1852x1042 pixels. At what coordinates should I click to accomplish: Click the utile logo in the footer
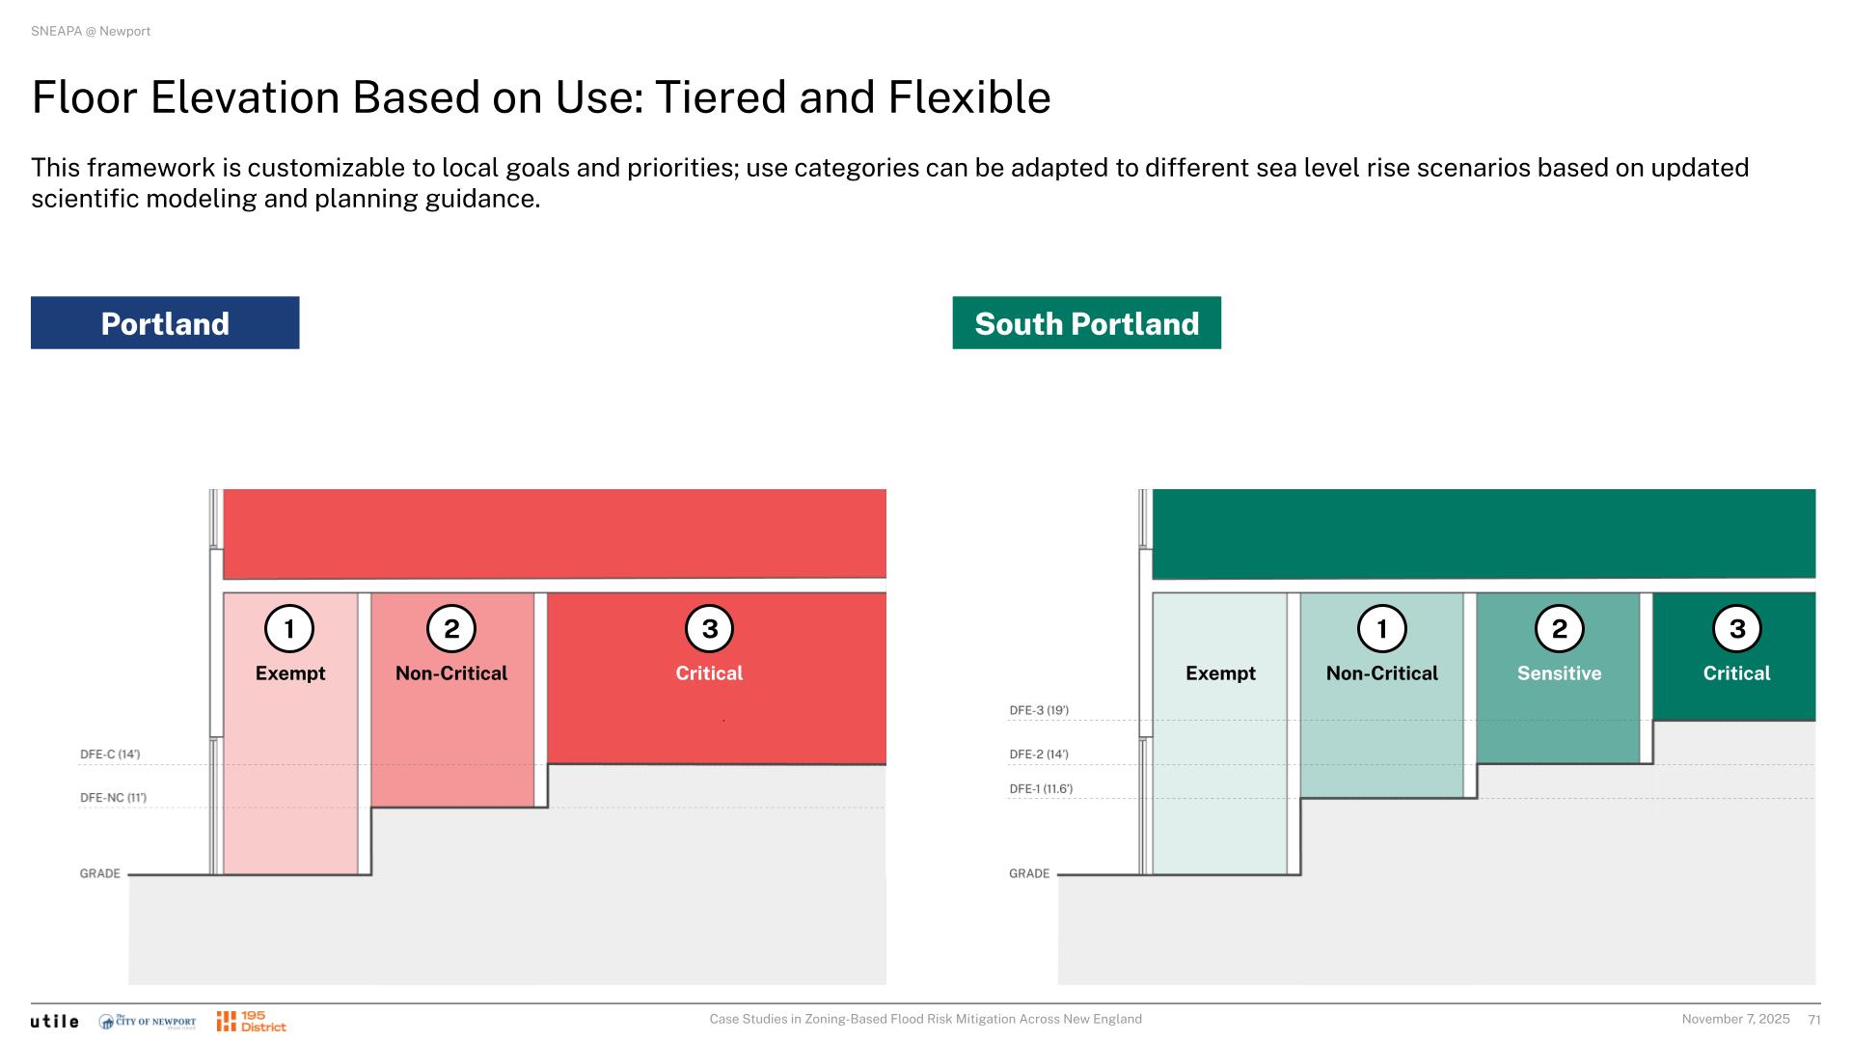(x=54, y=1021)
